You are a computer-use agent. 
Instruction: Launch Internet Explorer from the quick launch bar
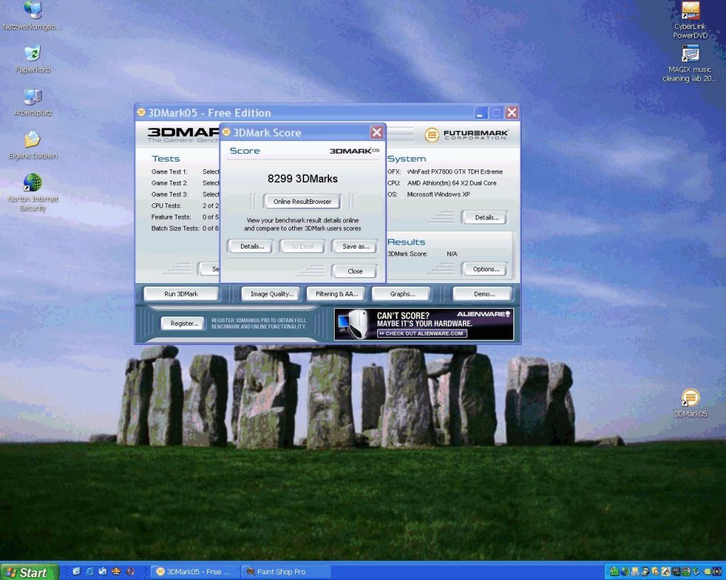coord(89,572)
